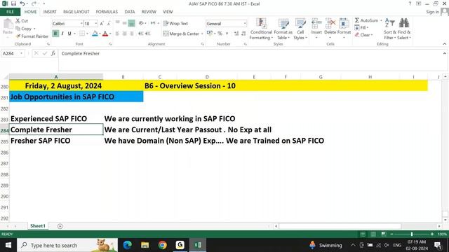The image size is (449, 252).
Task: Open the Underline style dropdown arrow
Action: pos(74,34)
